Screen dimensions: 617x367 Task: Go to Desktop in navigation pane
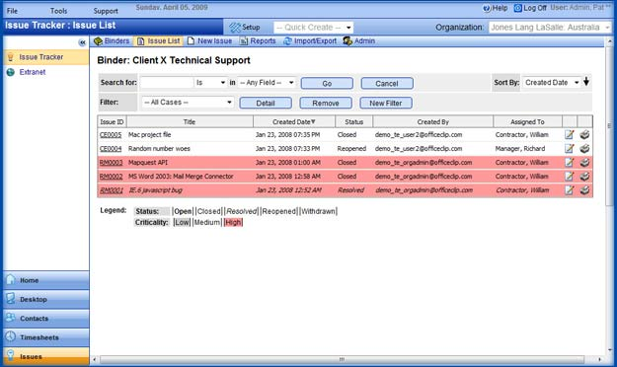46,299
